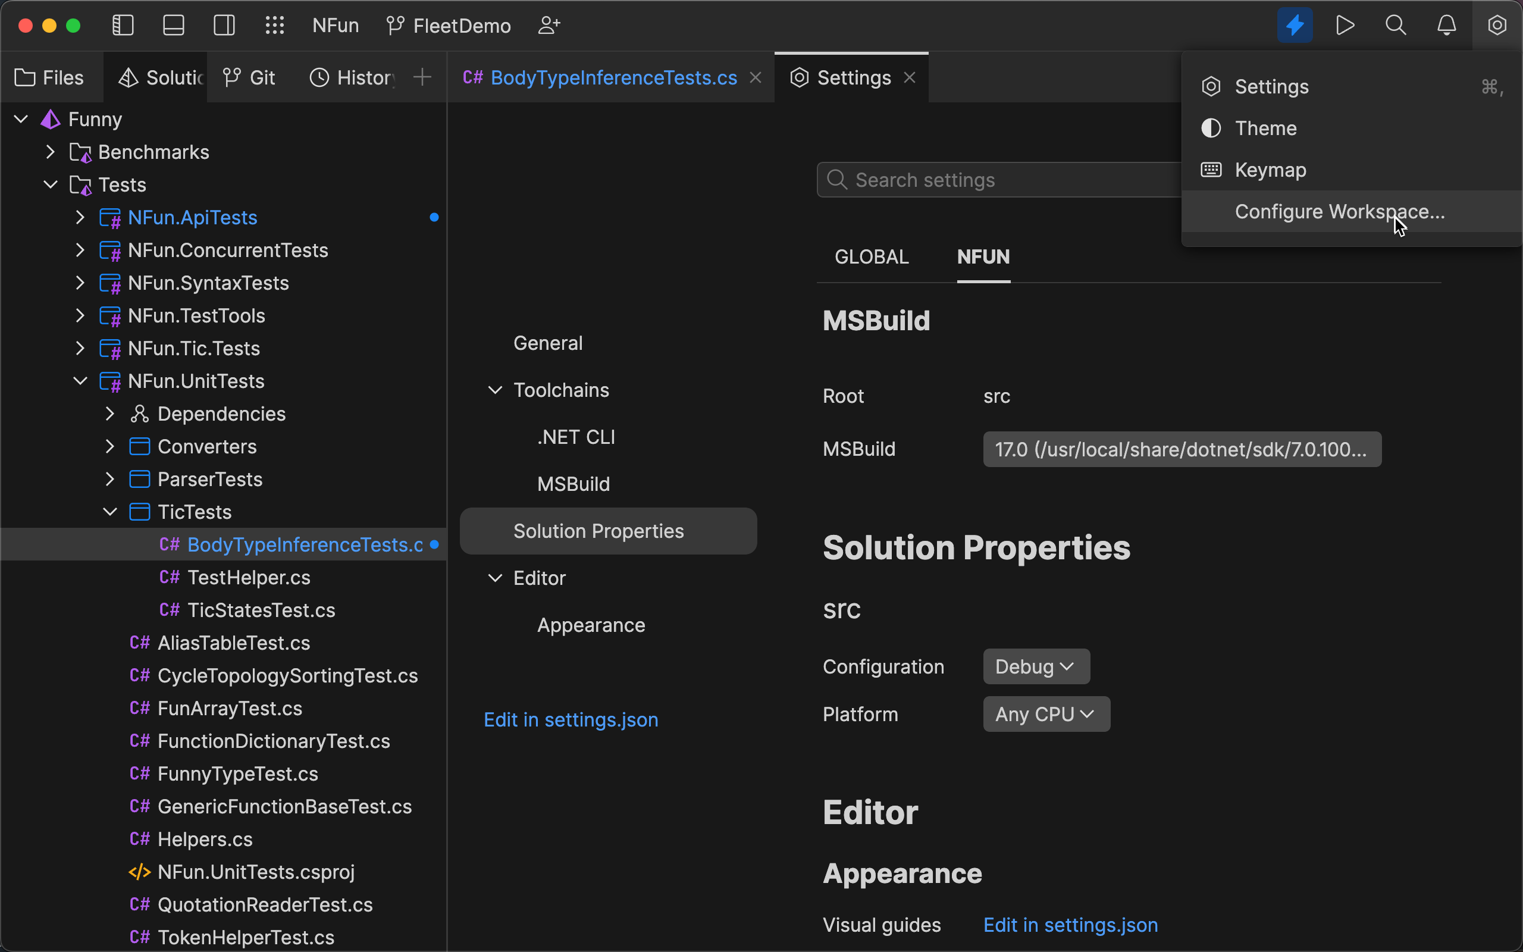Switch to the History tab
Image resolution: width=1523 pixels, height=952 pixels.
[352, 77]
